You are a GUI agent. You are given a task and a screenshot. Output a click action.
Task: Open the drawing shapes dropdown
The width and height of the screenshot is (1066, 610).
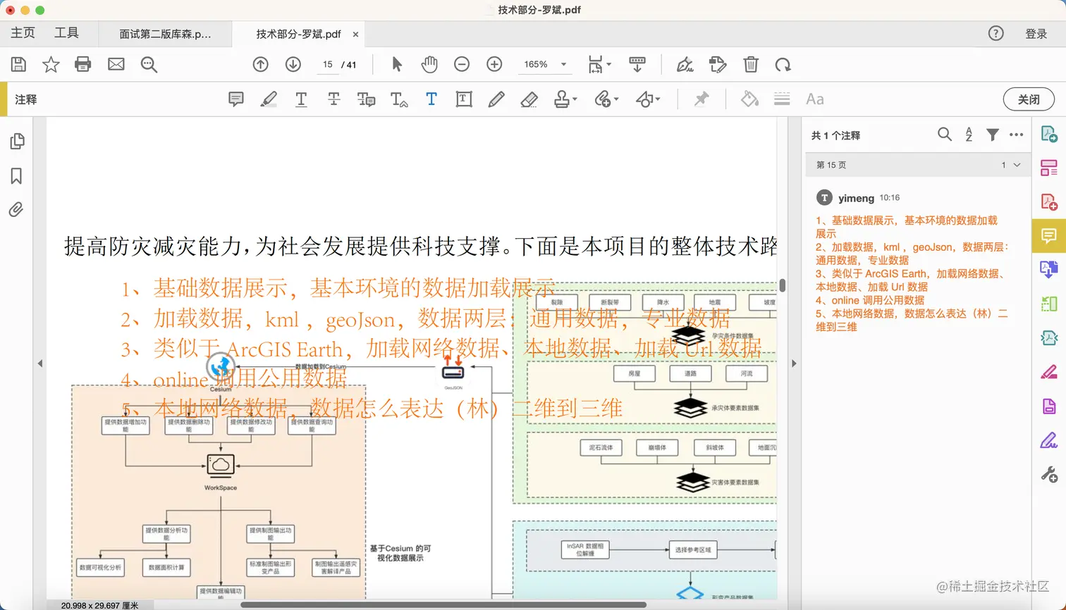[x=648, y=99]
